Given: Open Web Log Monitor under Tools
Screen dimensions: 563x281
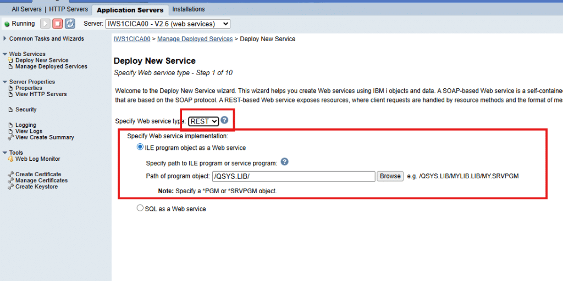Looking at the screenshot, I should pos(37,159).
